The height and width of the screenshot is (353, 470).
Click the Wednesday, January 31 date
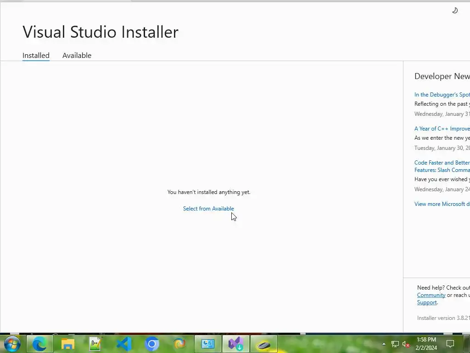pos(442,114)
